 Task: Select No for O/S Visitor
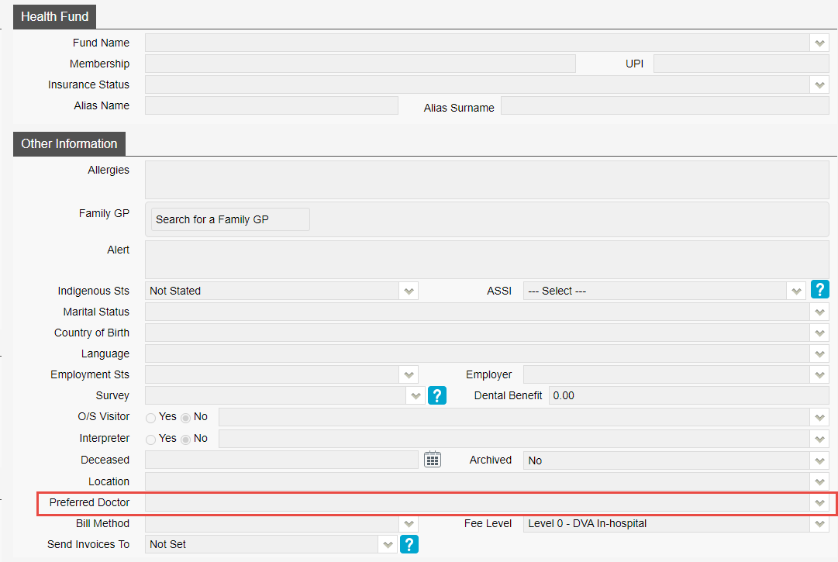pos(186,417)
